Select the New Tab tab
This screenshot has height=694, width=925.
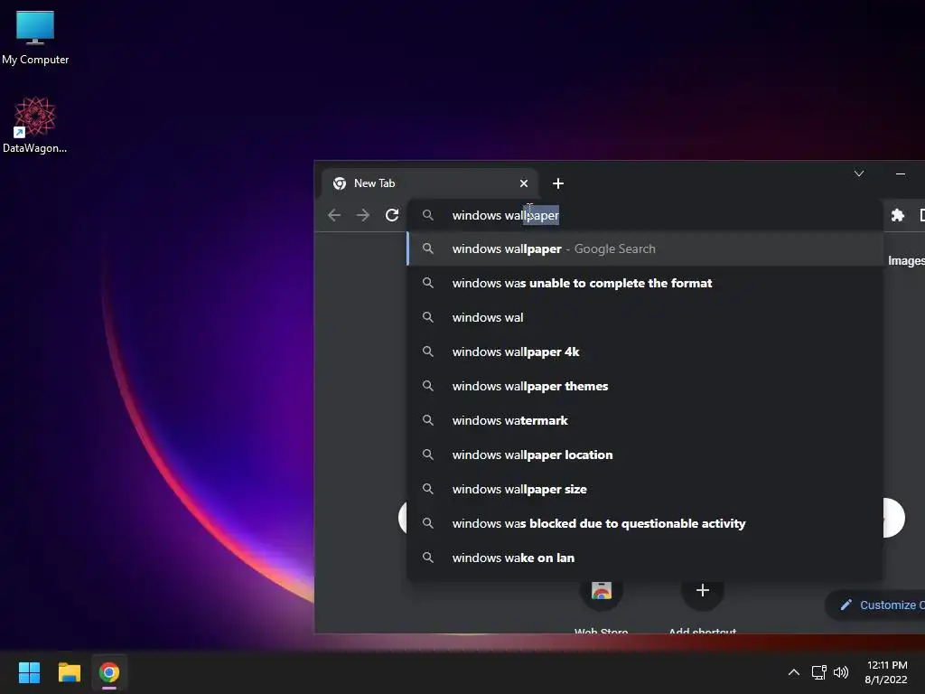[x=429, y=183]
